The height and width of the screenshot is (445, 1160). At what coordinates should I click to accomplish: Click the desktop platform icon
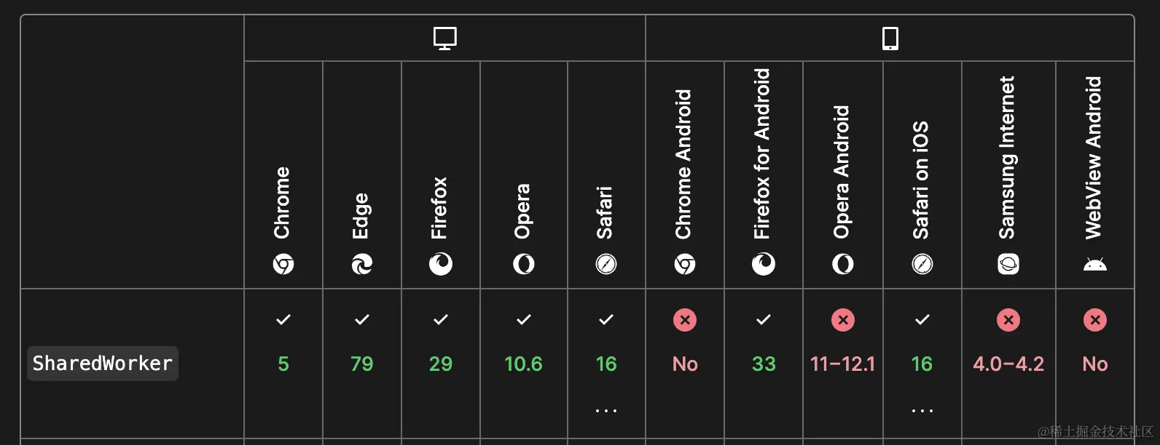(x=444, y=38)
